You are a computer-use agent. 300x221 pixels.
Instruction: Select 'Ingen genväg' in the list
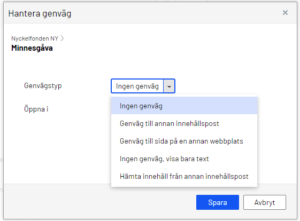(184, 106)
